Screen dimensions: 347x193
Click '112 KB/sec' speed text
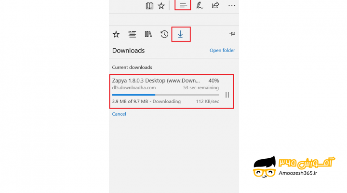pyautogui.click(x=207, y=101)
